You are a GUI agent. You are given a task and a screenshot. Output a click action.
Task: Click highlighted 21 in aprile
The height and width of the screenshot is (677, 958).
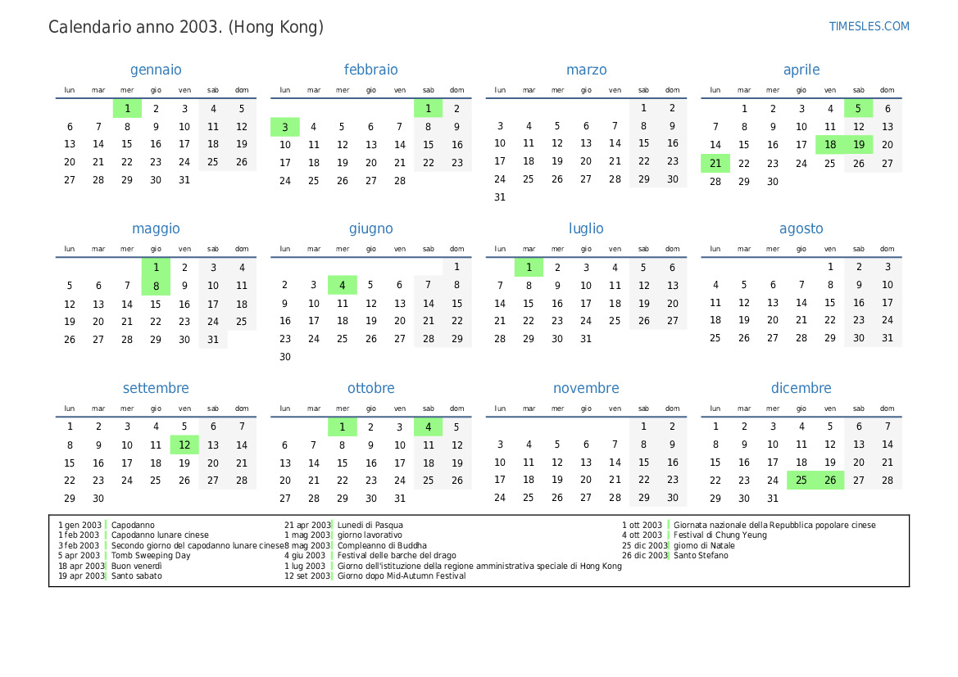click(x=715, y=164)
